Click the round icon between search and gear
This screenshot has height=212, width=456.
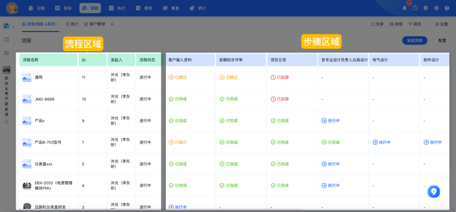point(426,8)
